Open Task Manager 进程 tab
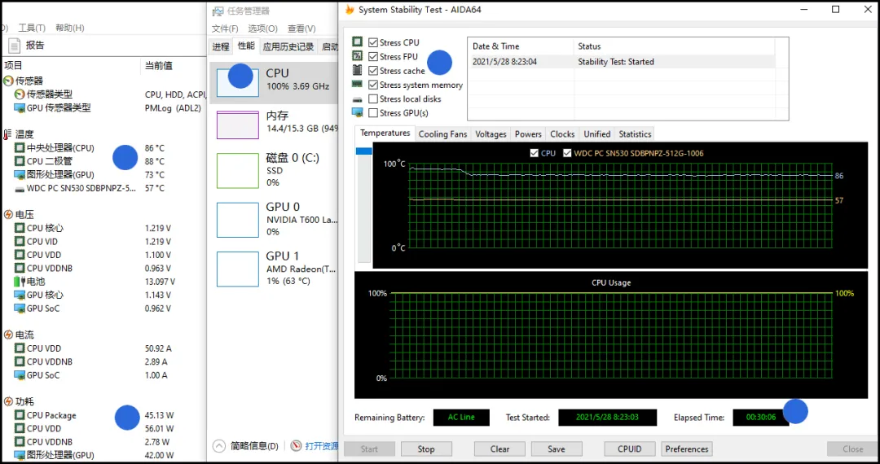 click(x=221, y=46)
